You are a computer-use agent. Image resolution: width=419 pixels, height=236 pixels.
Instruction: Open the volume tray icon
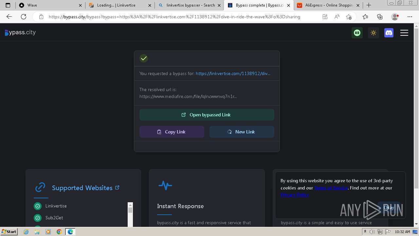pos(372,232)
